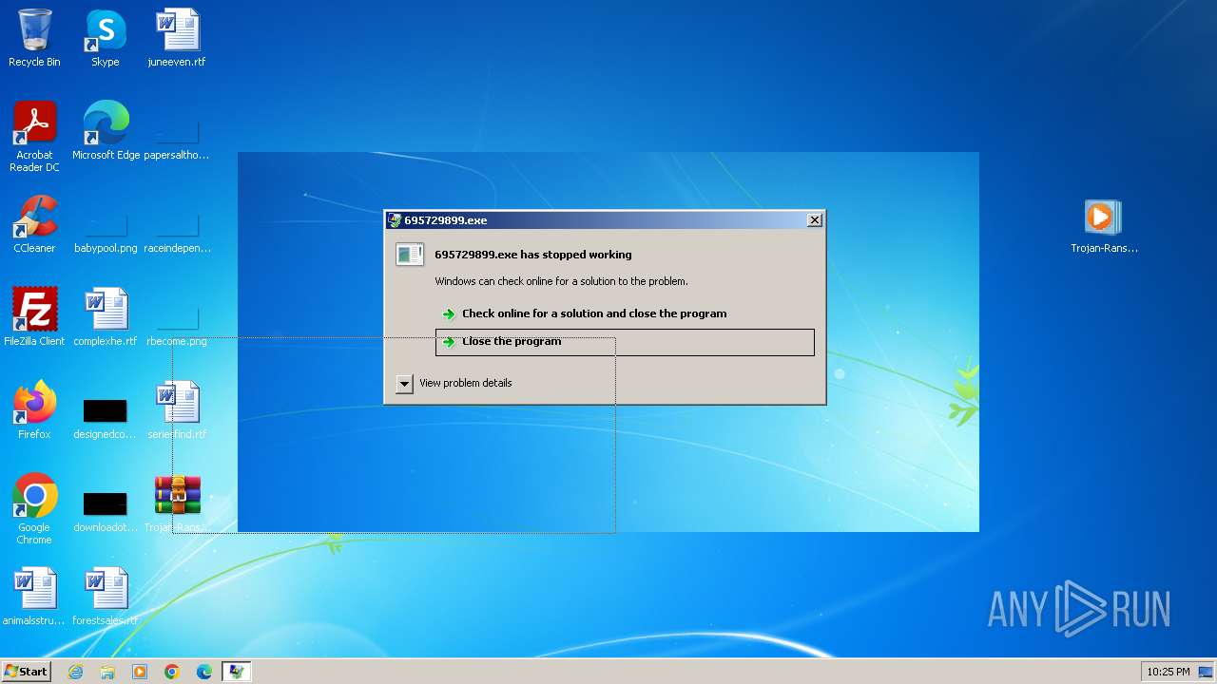Select the juneeven.rtf document icon
This screenshot has height=684, width=1217.
[177, 38]
